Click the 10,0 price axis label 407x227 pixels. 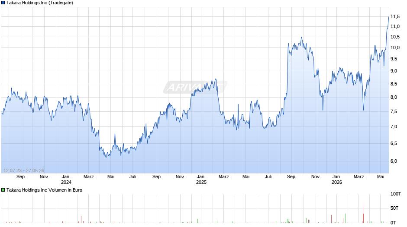pos(395,47)
